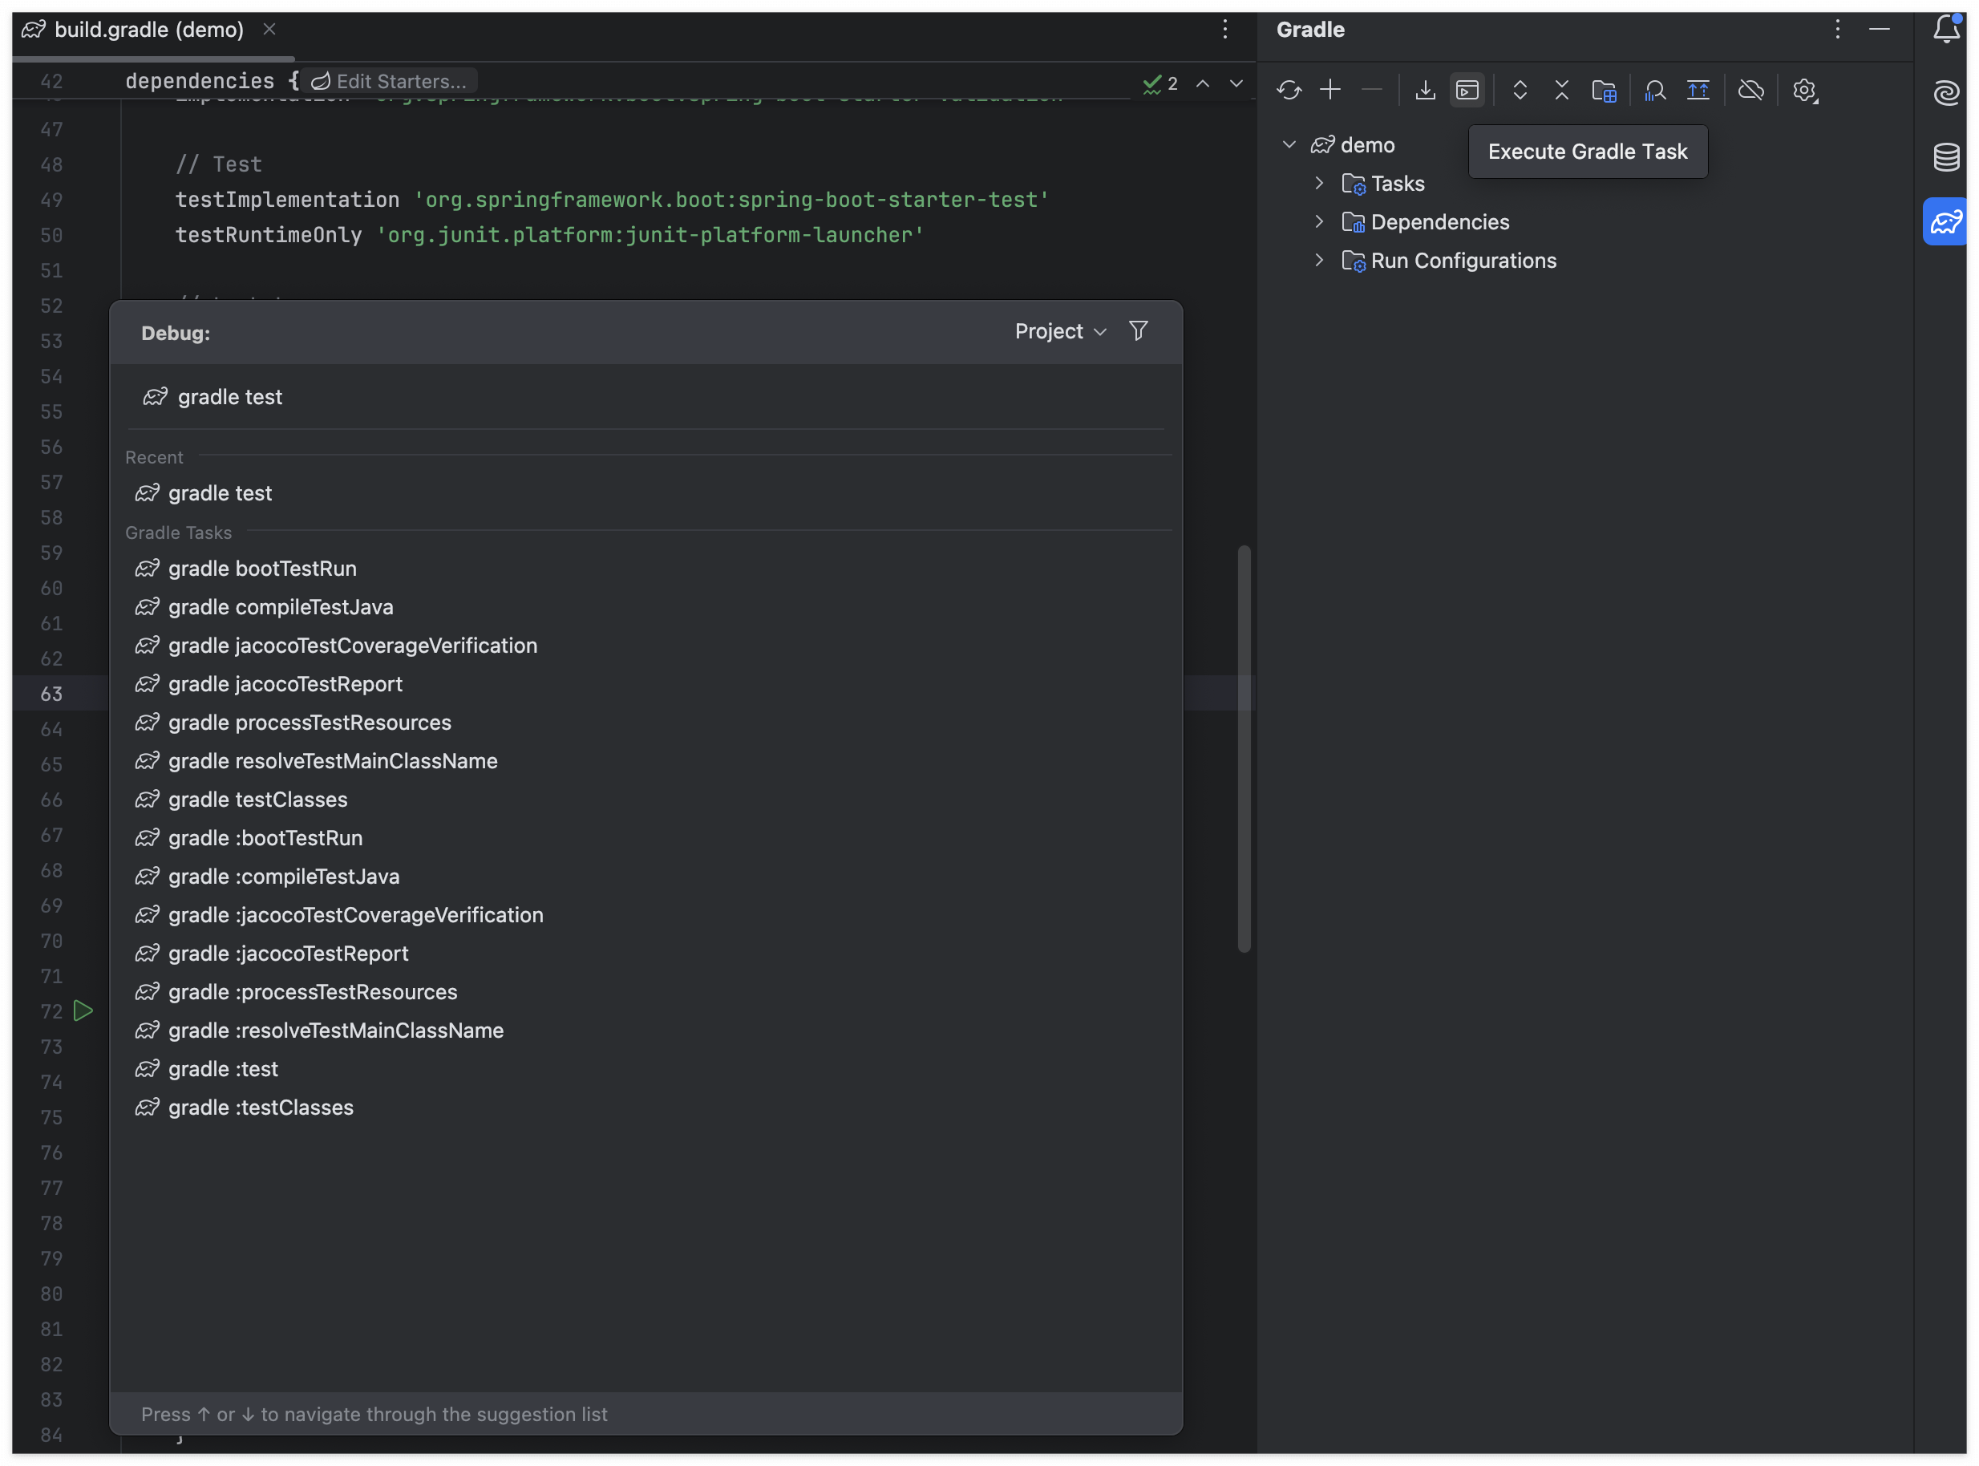Click the Reload All Gradle Projects icon
Image resolution: width=1979 pixels, height=1466 pixels.
[x=1288, y=90]
